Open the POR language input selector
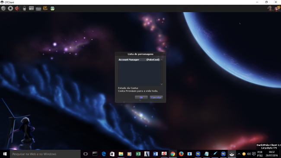The height and width of the screenshot is (158, 281). click(x=260, y=154)
